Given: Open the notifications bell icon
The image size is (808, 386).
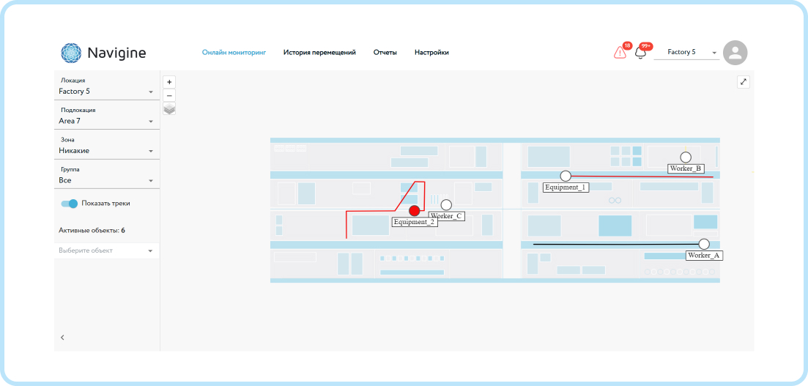Looking at the screenshot, I should tap(640, 53).
